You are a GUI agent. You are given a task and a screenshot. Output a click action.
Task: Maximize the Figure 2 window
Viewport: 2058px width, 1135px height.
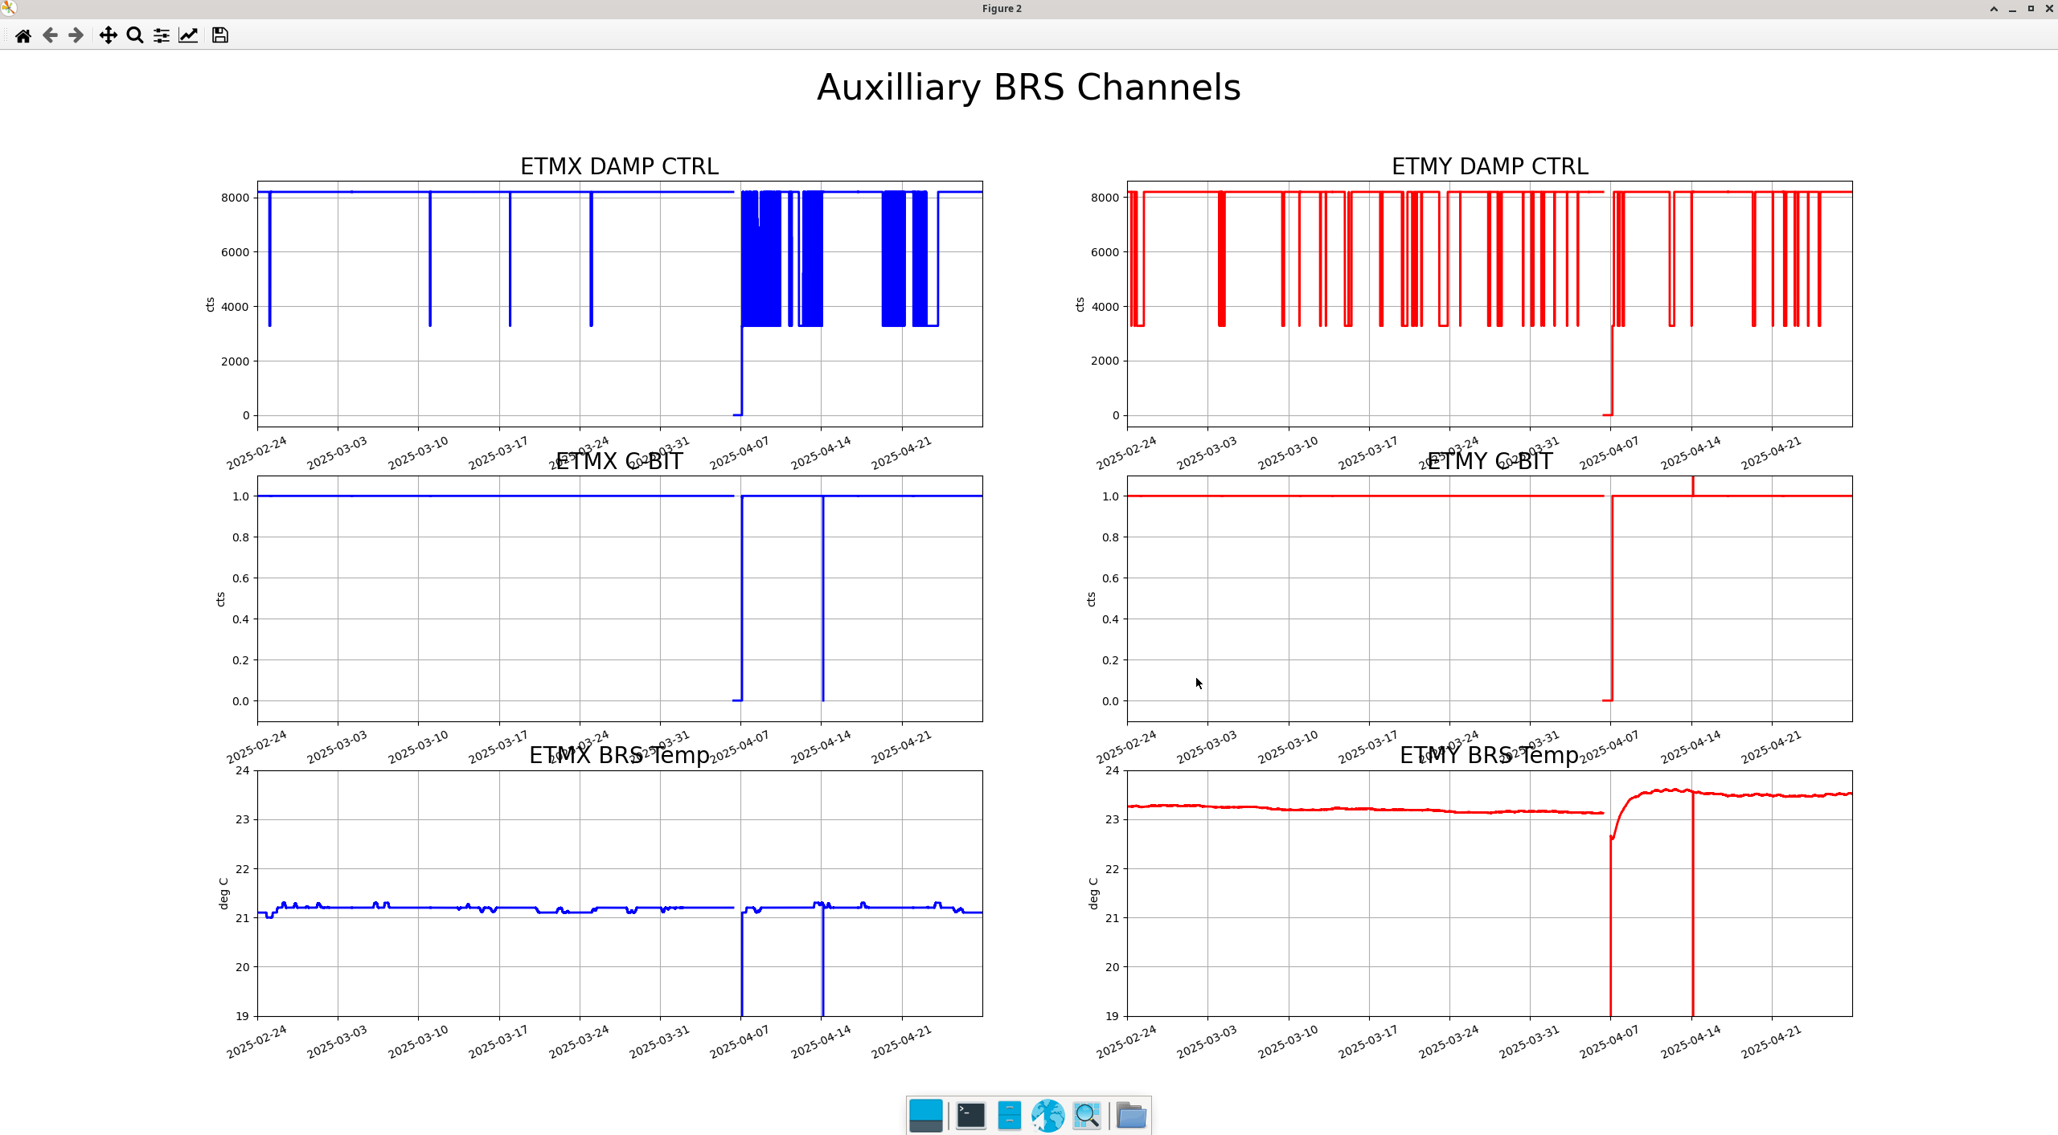pyautogui.click(x=2031, y=9)
